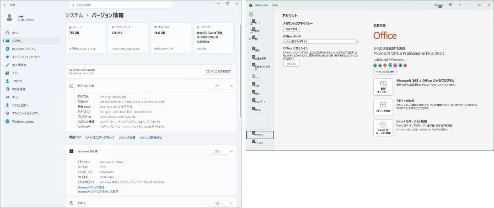The image size is (494, 208).
Task: Go back using the Settings window back arrow
Action: click(5, 5)
